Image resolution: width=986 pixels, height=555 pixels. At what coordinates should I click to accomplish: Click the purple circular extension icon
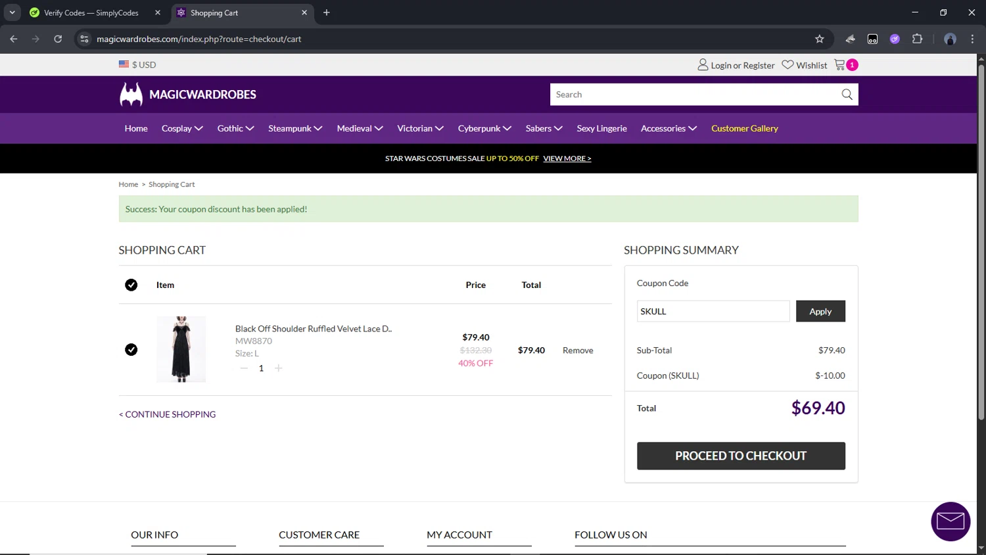pos(895,39)
